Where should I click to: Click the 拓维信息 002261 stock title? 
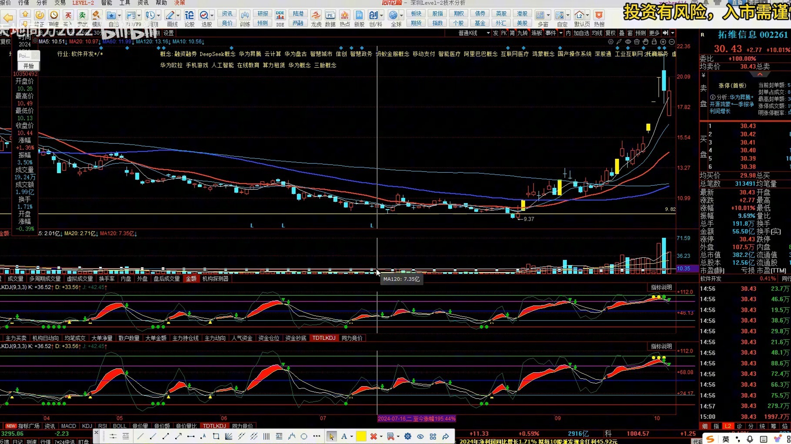click(x=753, y=35)
